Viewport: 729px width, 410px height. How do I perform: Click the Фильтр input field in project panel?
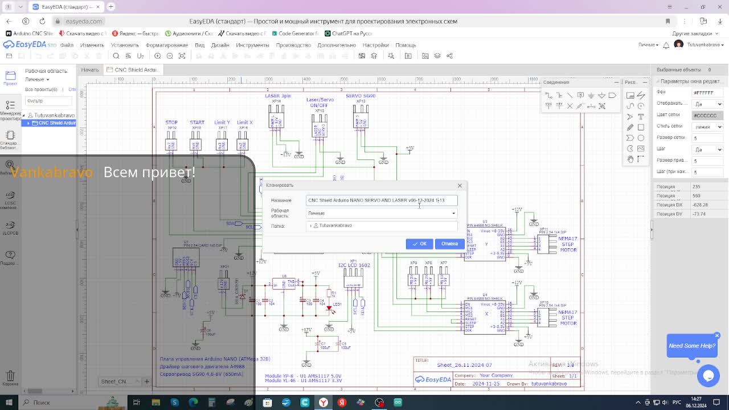coord(48,101)
